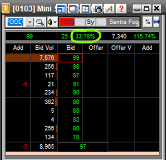The width and height of the screenshot is (166, 160).
Task: Click the Sentra Foo company name label
Action: (123, 22)
